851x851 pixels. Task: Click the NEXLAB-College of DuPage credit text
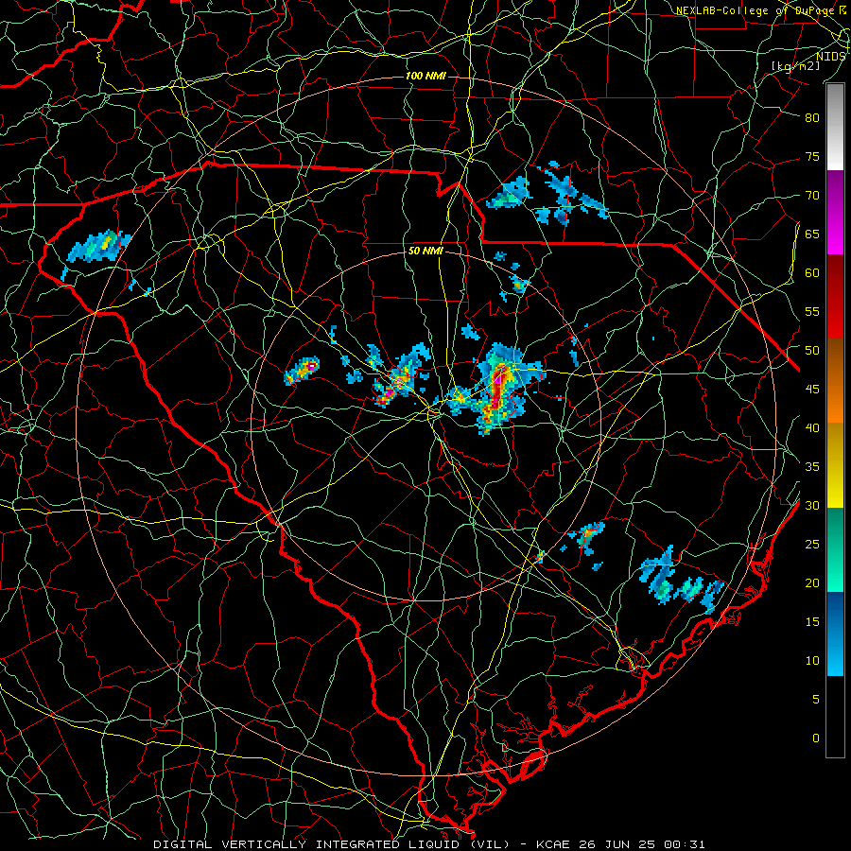(756, 10)
